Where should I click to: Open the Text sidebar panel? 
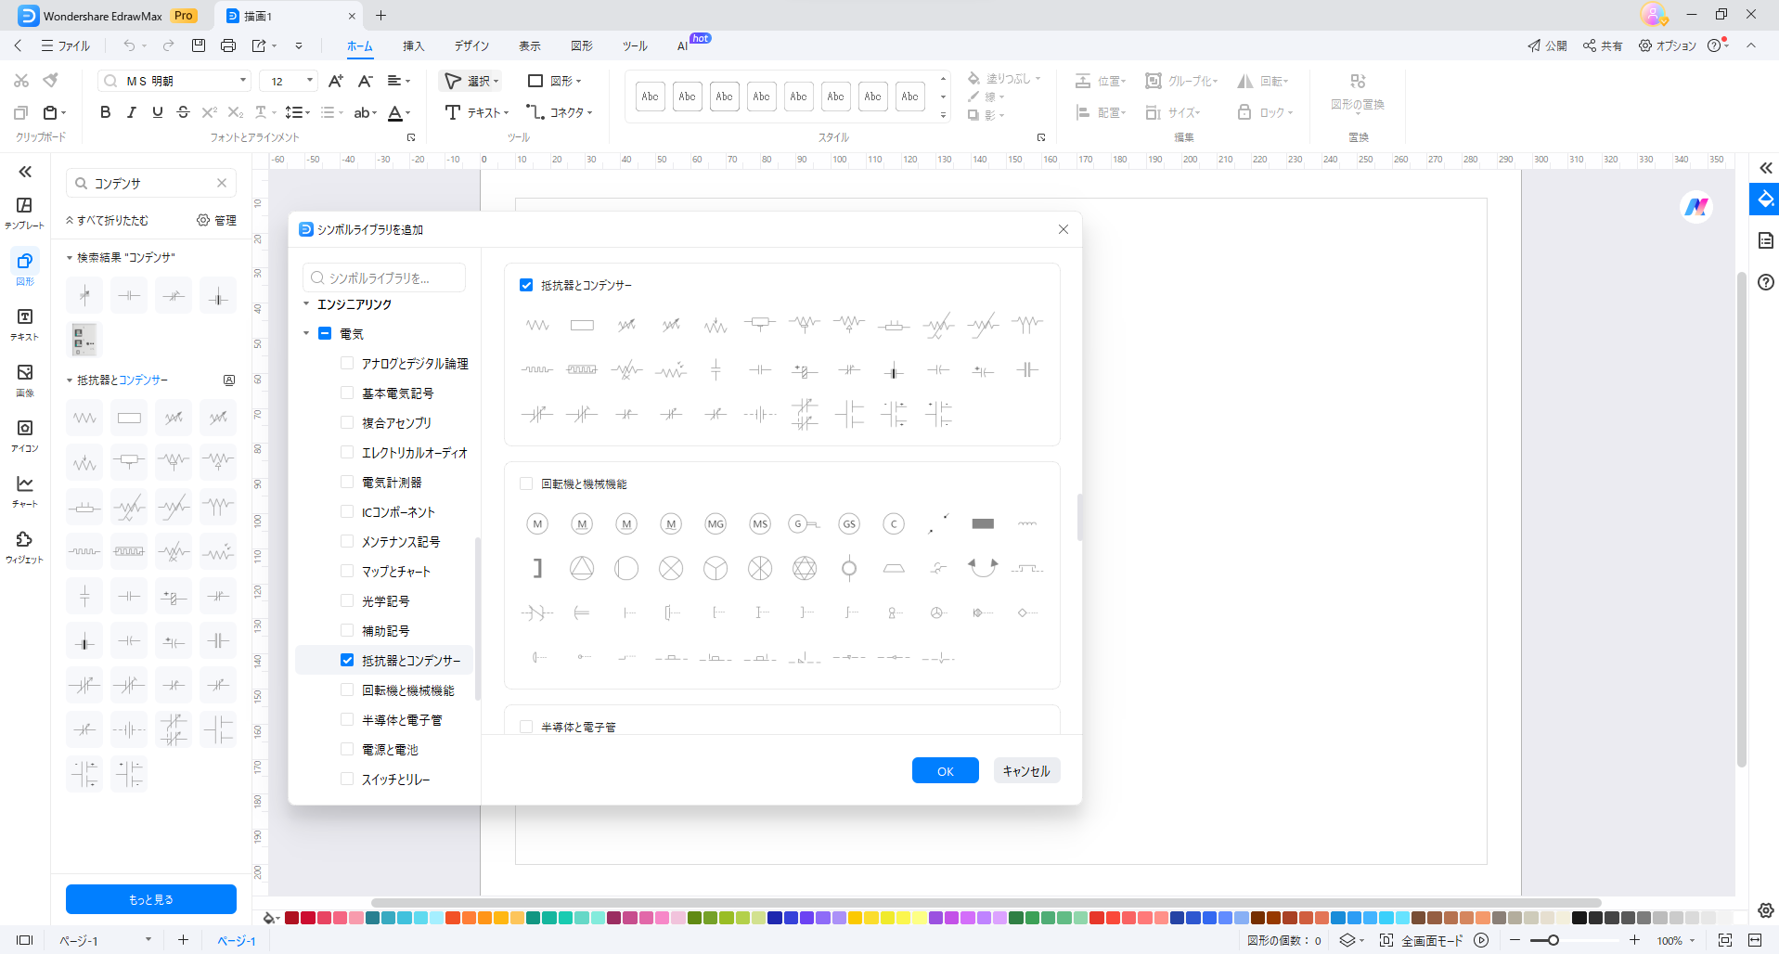pyautogui.click(x=24, y=325)
